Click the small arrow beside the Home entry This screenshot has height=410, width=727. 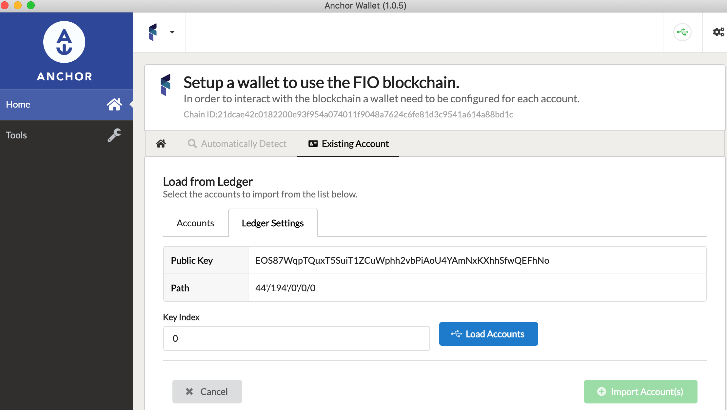tap(131, 104)
